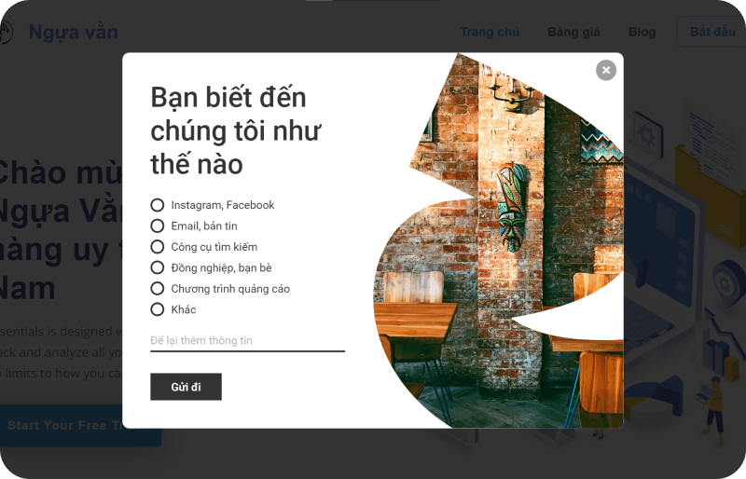Click the gear settings icon in illustration

pyautogui.click(x=645, y=134)
